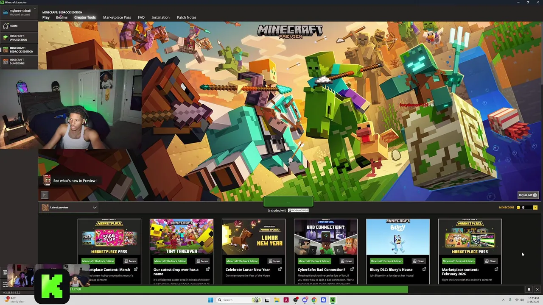Select Minecraft: Java Edition in the sidebar

[x=19, y=38]
